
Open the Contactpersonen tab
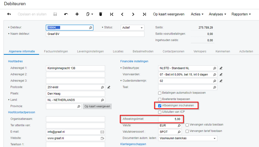coord(173,51)
